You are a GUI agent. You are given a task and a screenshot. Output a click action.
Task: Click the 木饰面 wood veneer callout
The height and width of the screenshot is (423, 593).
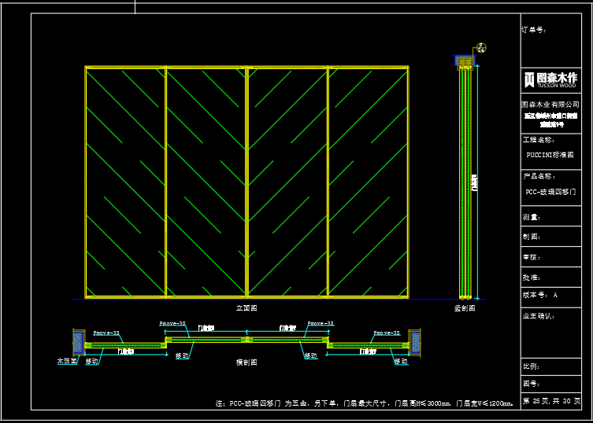(x=67, y=362)
